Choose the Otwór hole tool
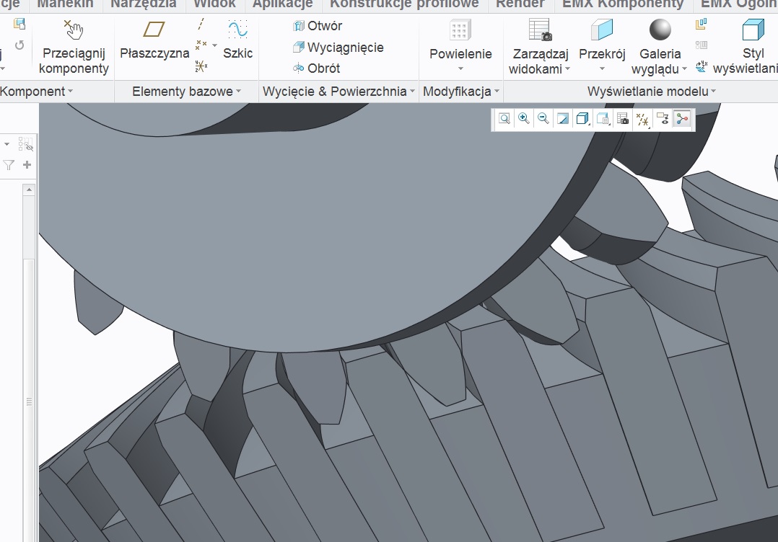The image size is (778, 542). pyautogui.click(x=318, y=26)
